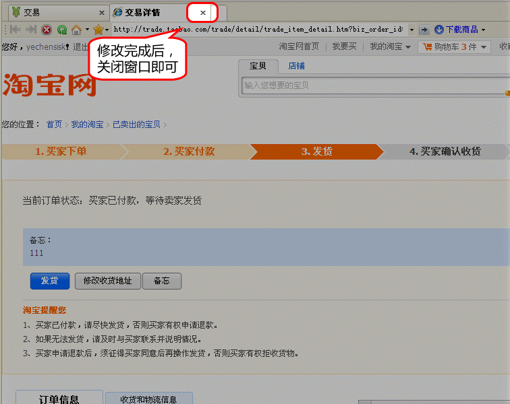Click the 首页 breadcrumb link
Image resolution: width=510 pixels, height=404 pixels.
54,125
